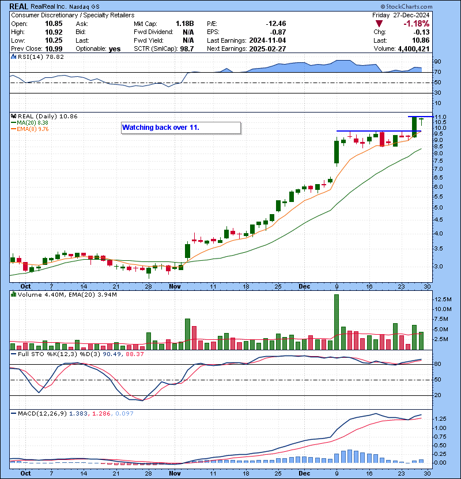The image size is (461, 479).
Task: Click the RSI(14) panel legend icon
Action: [x=13, y=57]
